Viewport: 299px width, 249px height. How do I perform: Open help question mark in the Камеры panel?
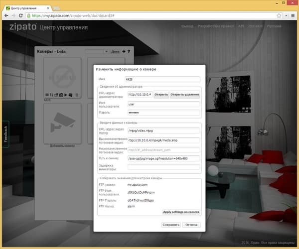129,51
